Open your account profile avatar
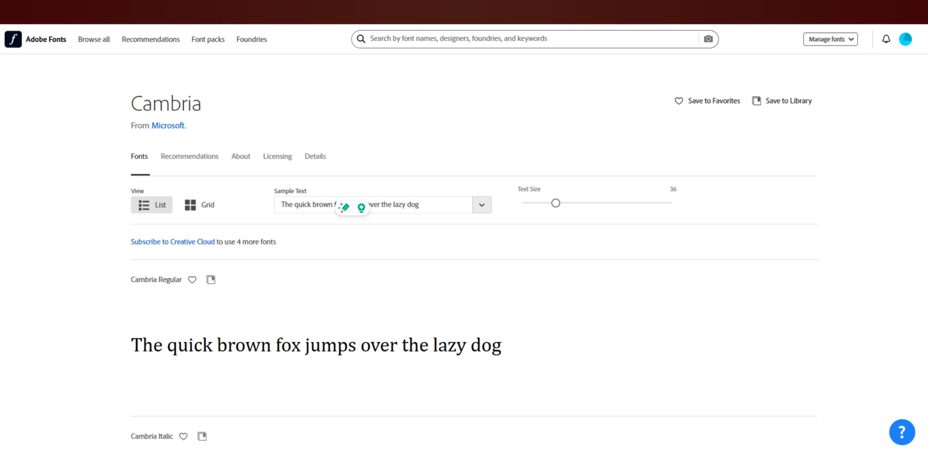 [906, 39]
